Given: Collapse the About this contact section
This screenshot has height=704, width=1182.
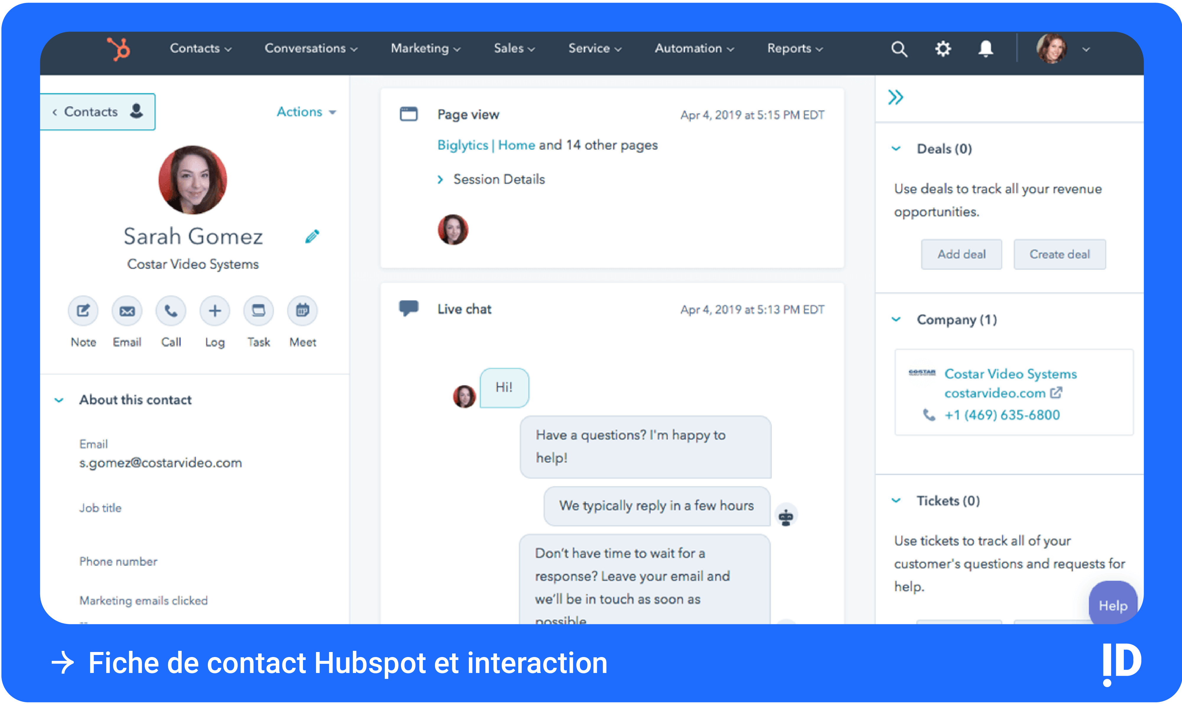Looking at the screenshot, I should click(59, 400).
